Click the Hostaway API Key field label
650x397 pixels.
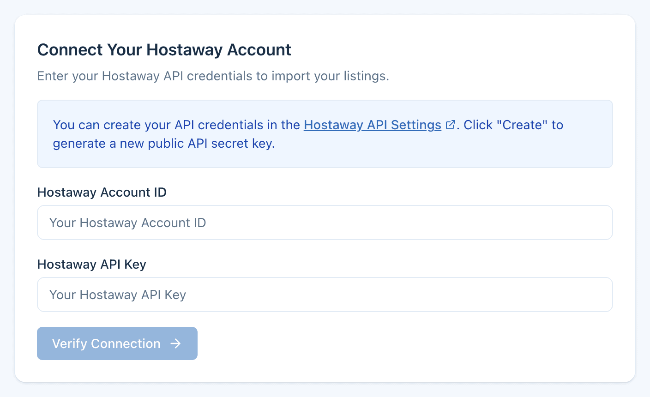coord(91,265)
